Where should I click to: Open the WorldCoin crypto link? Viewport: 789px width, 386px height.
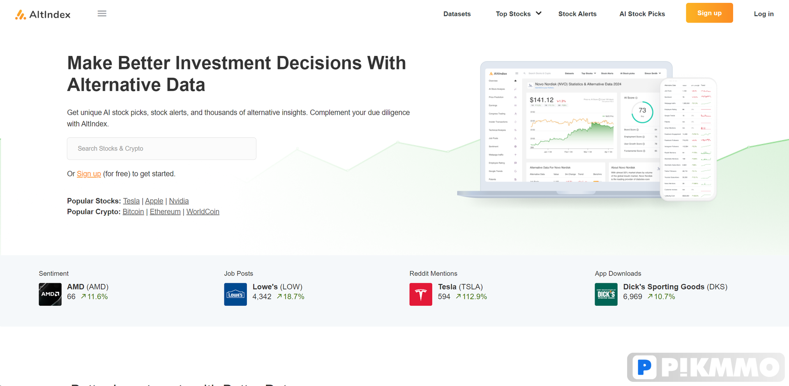[203, 212]
